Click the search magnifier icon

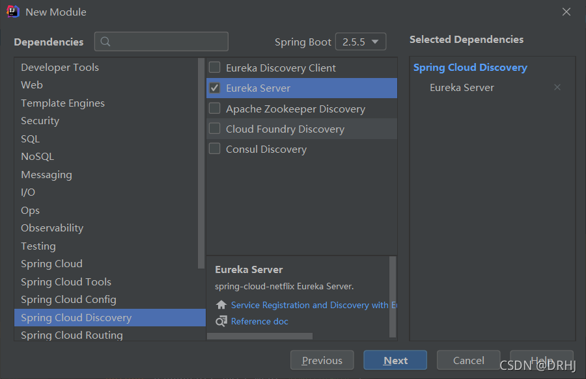(x=105, y=42)
